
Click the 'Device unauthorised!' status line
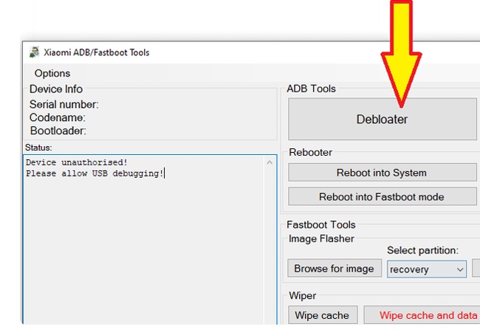click(x=77, y=162)
